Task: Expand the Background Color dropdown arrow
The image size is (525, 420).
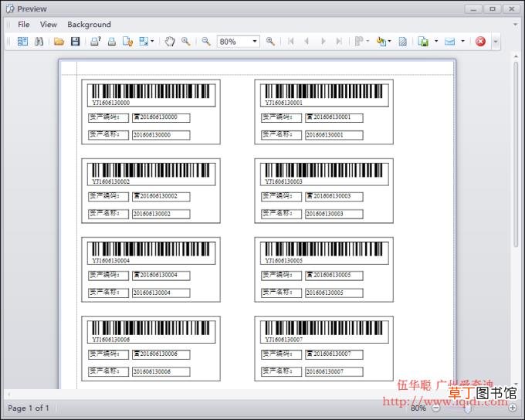Action: [389, 41]
